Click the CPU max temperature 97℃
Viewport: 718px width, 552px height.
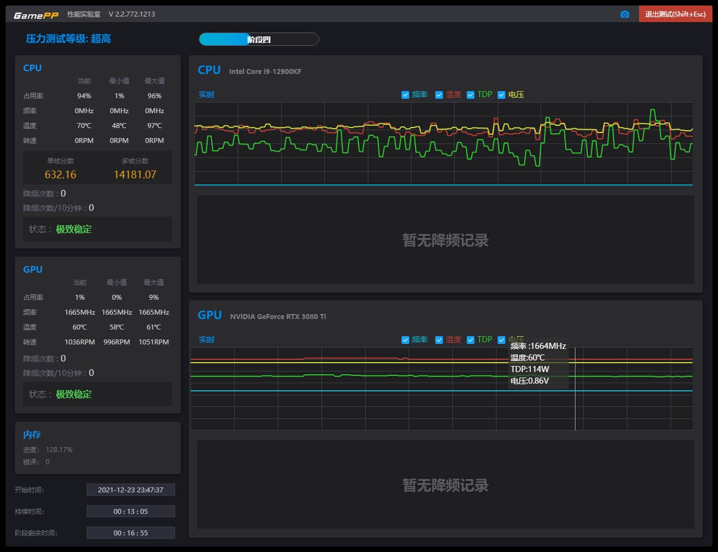tap(155, 126)
